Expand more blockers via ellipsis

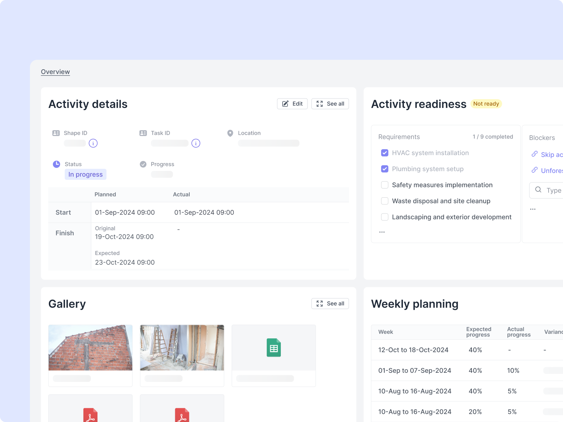point(533,209)
